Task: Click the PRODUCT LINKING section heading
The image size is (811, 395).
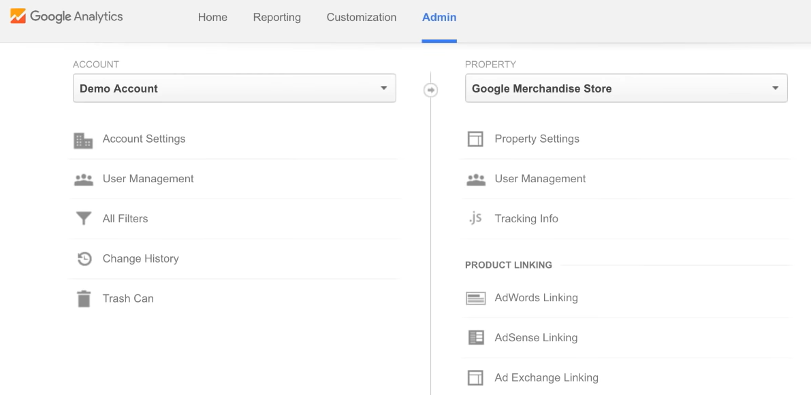Action: (509, 265)
